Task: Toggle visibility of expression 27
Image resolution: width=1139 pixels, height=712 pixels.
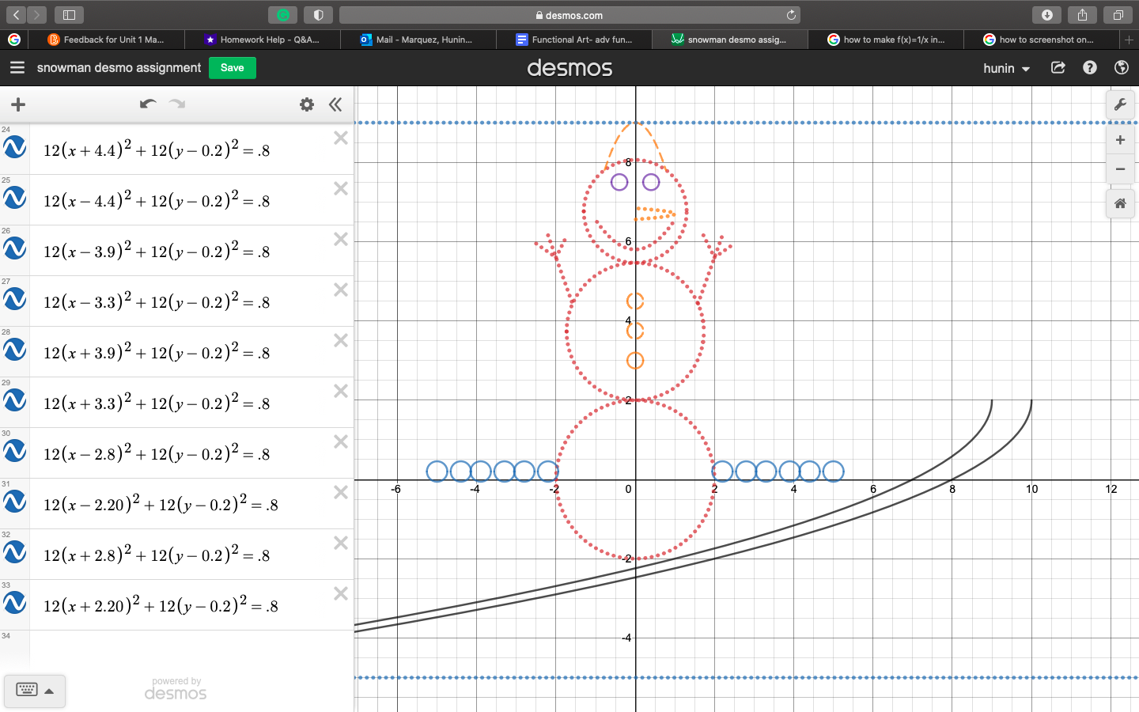Action: point(15,299)
